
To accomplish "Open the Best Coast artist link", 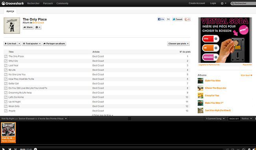I will coord(38,23).
